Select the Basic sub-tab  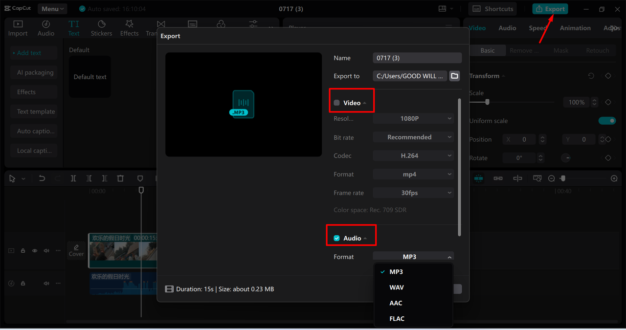[x=488, y=50]
